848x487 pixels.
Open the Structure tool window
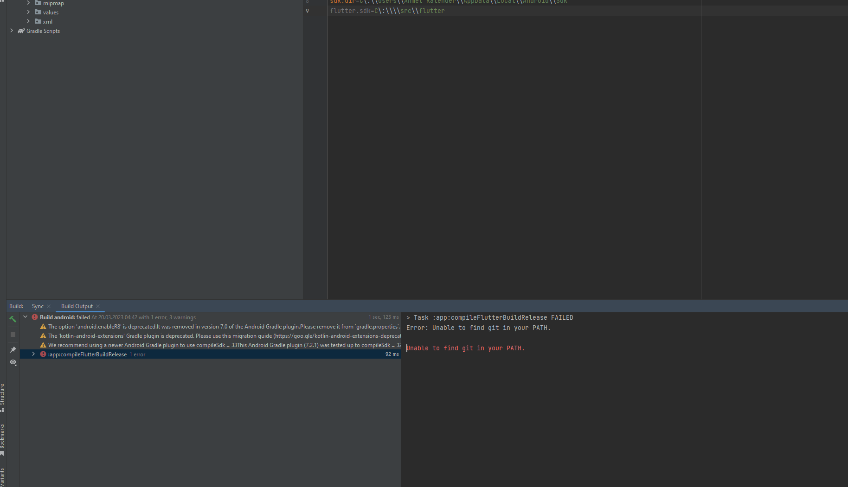point(2,398)
